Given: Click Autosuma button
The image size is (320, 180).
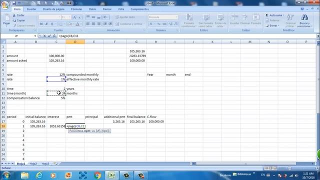Looking at the screenshot, I should [274, 15].
